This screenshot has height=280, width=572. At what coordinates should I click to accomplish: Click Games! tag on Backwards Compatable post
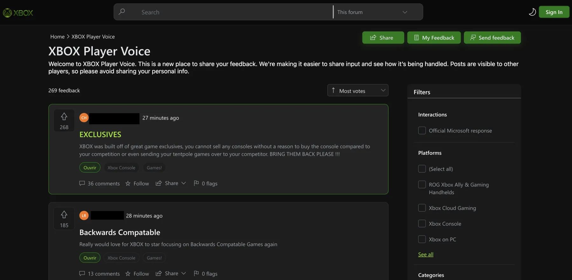[154, 258]
